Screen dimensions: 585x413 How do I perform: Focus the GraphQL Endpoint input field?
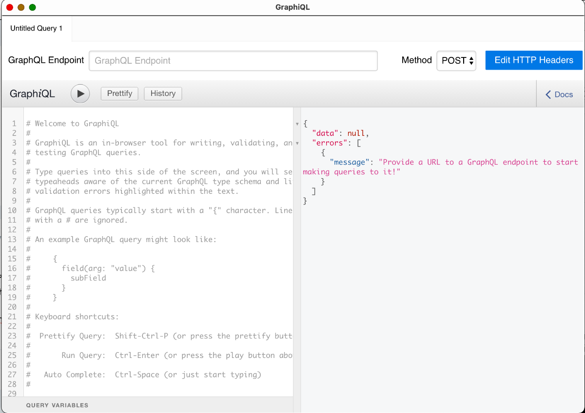233,61
